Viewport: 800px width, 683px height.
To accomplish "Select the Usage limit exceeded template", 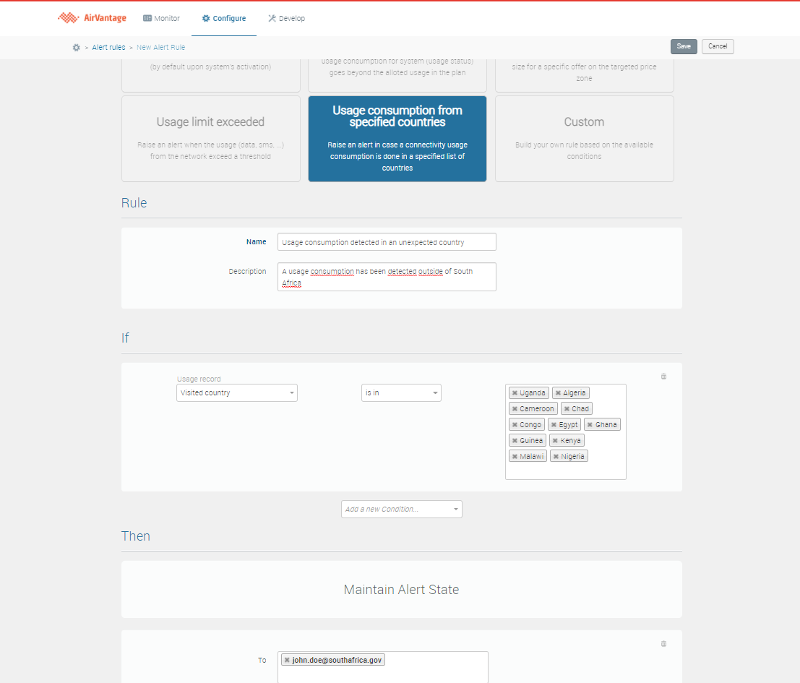I will pos(210,138).
